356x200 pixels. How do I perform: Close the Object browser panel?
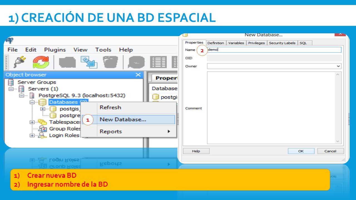pyautogui.click(x=138, y=75)
